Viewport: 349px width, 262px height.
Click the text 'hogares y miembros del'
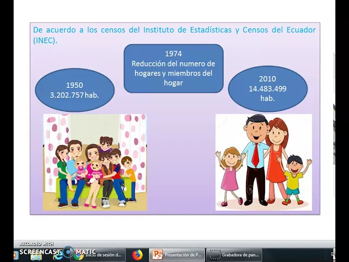(x=173, y=73)
